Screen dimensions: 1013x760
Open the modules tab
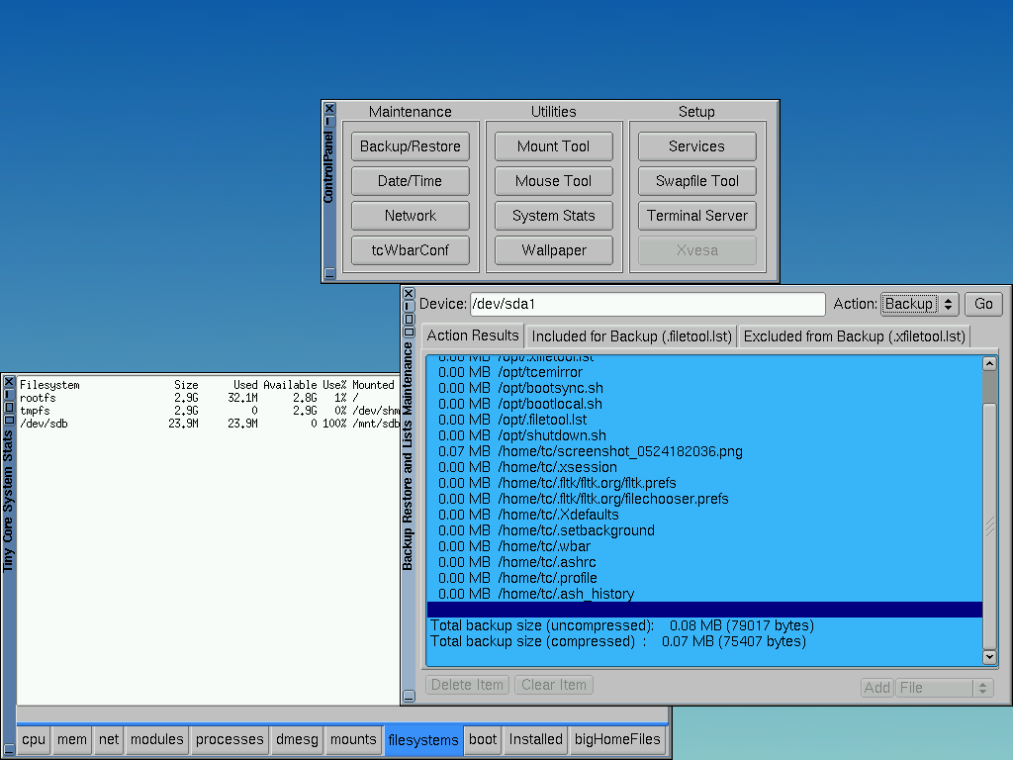coord(157,739)
